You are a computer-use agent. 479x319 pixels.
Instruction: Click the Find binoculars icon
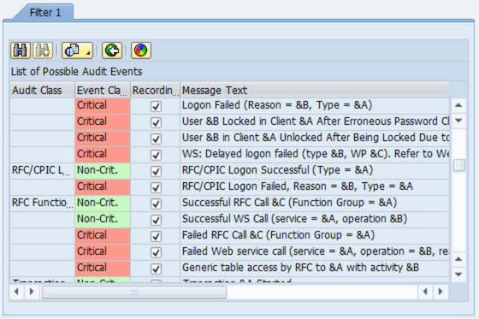tap(21, 50)
